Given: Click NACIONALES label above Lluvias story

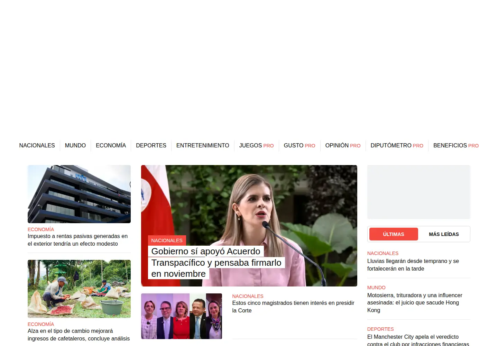Looking at the screenshot, I should 383,253.
